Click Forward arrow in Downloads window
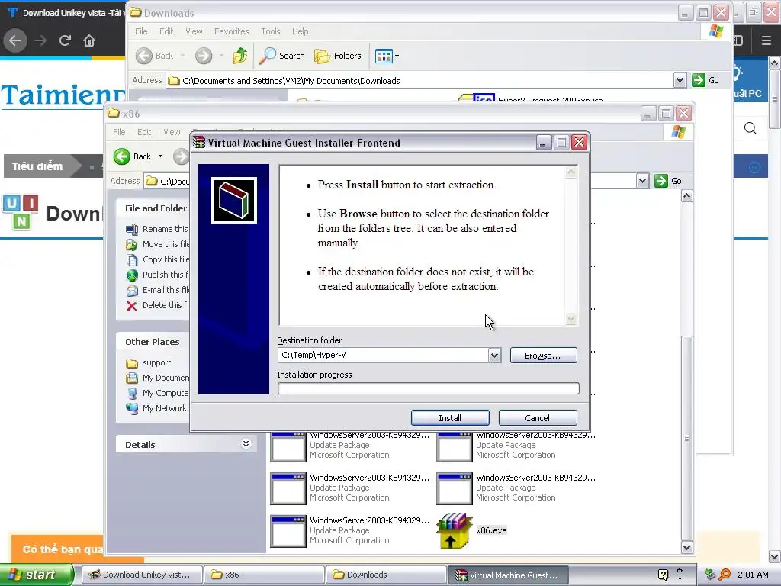The width and height of the screenshot is (781, 586). pos(203,56)
